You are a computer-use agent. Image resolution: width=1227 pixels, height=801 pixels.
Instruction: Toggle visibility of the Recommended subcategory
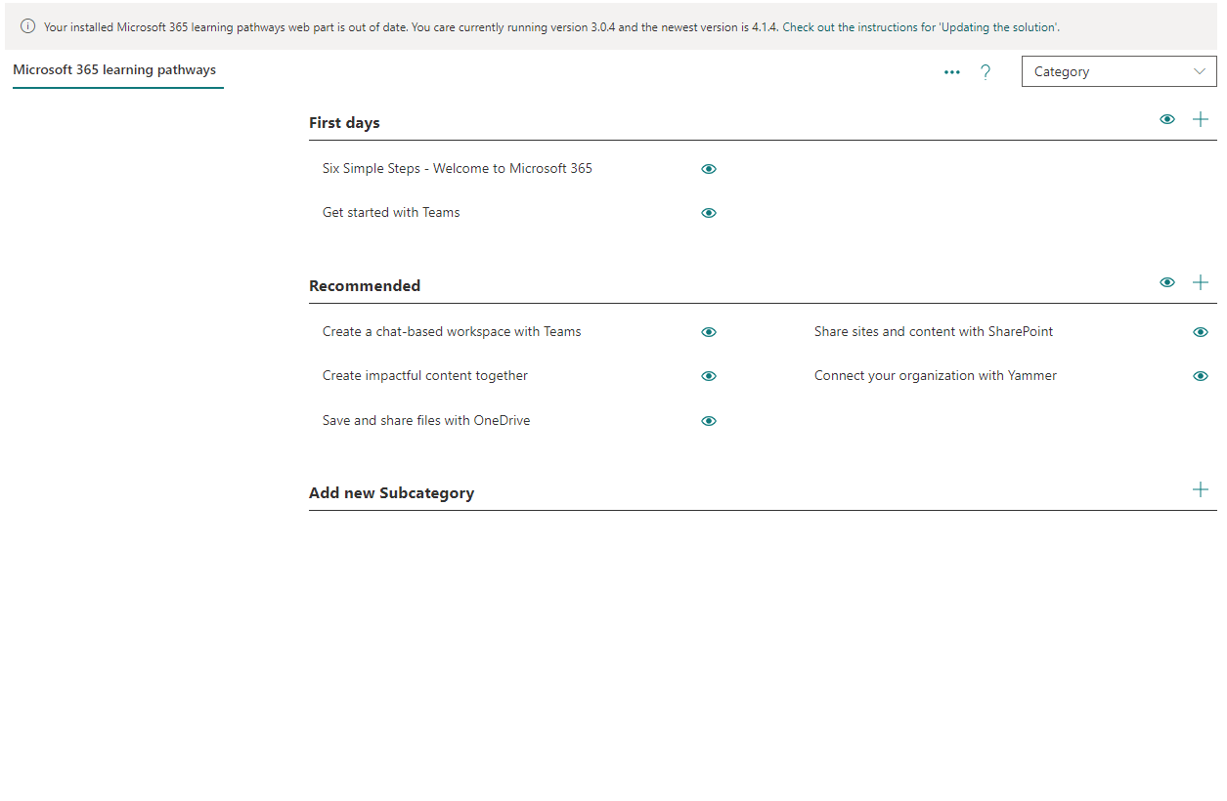pyautogui.click(x=1167, y=281)
